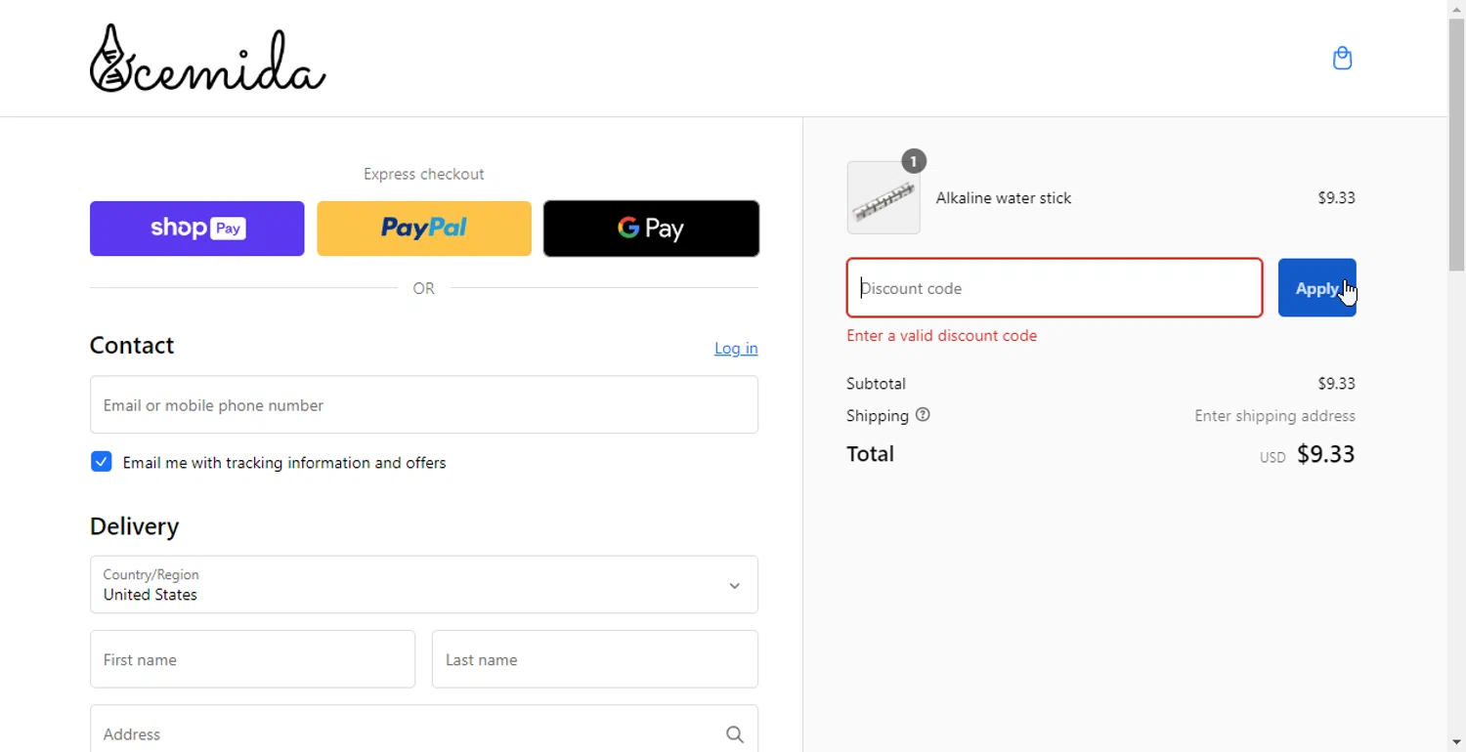Click the shipping help question mark icon
This screenshot has width=1466, height=752.
(x=923, y=415)
